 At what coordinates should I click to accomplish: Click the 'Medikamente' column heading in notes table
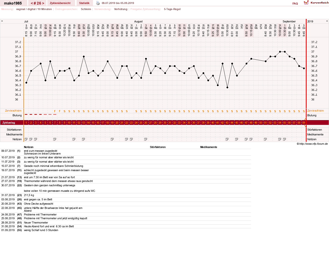click(209, 147)
